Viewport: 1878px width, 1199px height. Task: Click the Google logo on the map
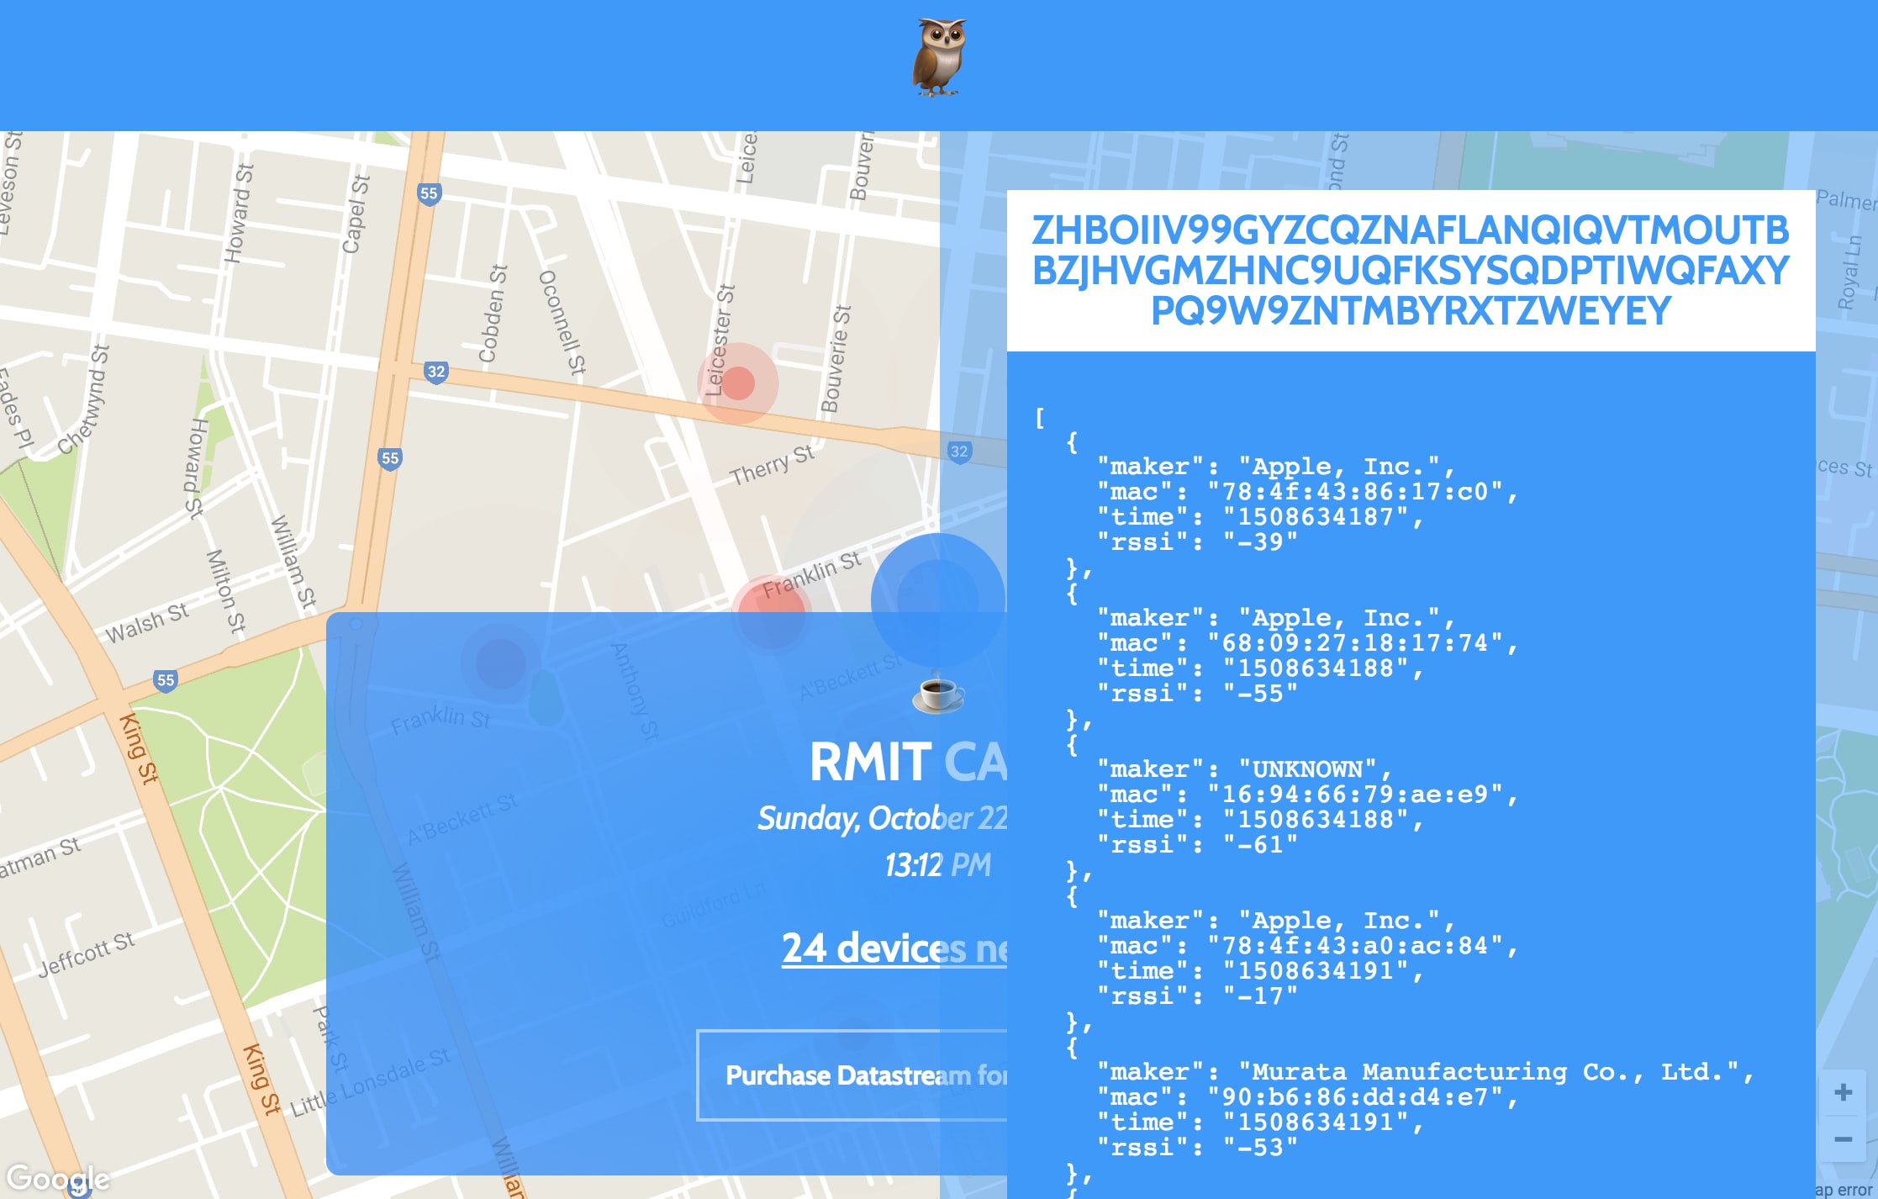pos(58,1179)
